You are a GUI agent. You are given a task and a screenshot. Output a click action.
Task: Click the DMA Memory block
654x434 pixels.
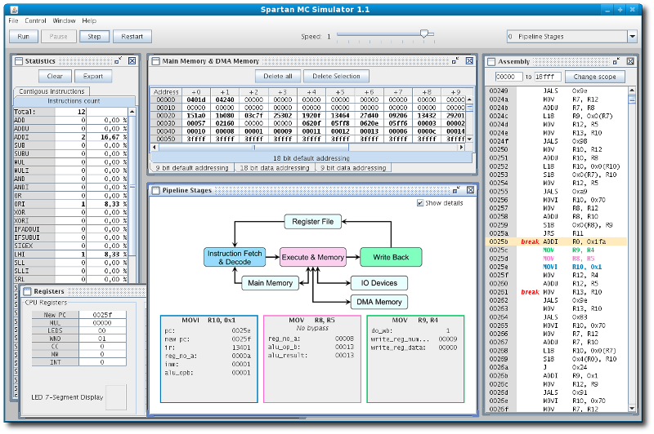click(x=379, y=302)
